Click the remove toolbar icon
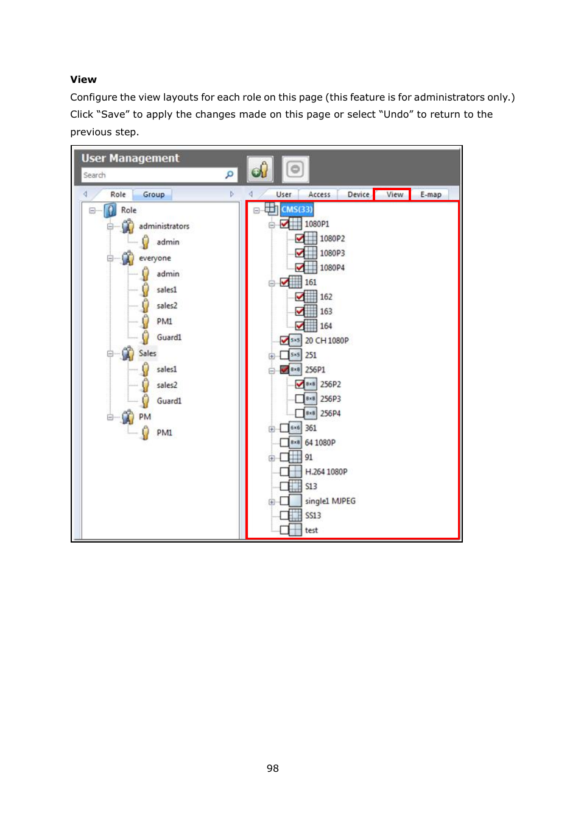Viewport: 581px width, 823px height. click(295, 169)
